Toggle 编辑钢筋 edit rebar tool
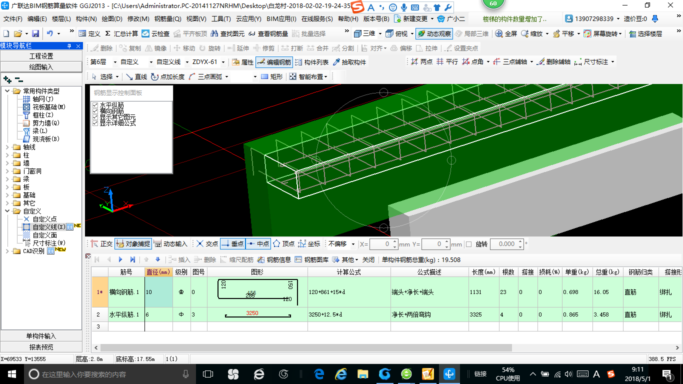The height and width of the screenshot is (384, 683). pos(273,62)
